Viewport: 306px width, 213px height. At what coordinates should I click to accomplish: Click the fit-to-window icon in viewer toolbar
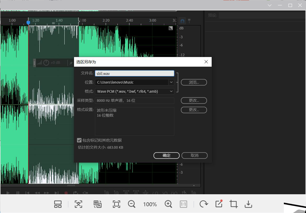117,204
